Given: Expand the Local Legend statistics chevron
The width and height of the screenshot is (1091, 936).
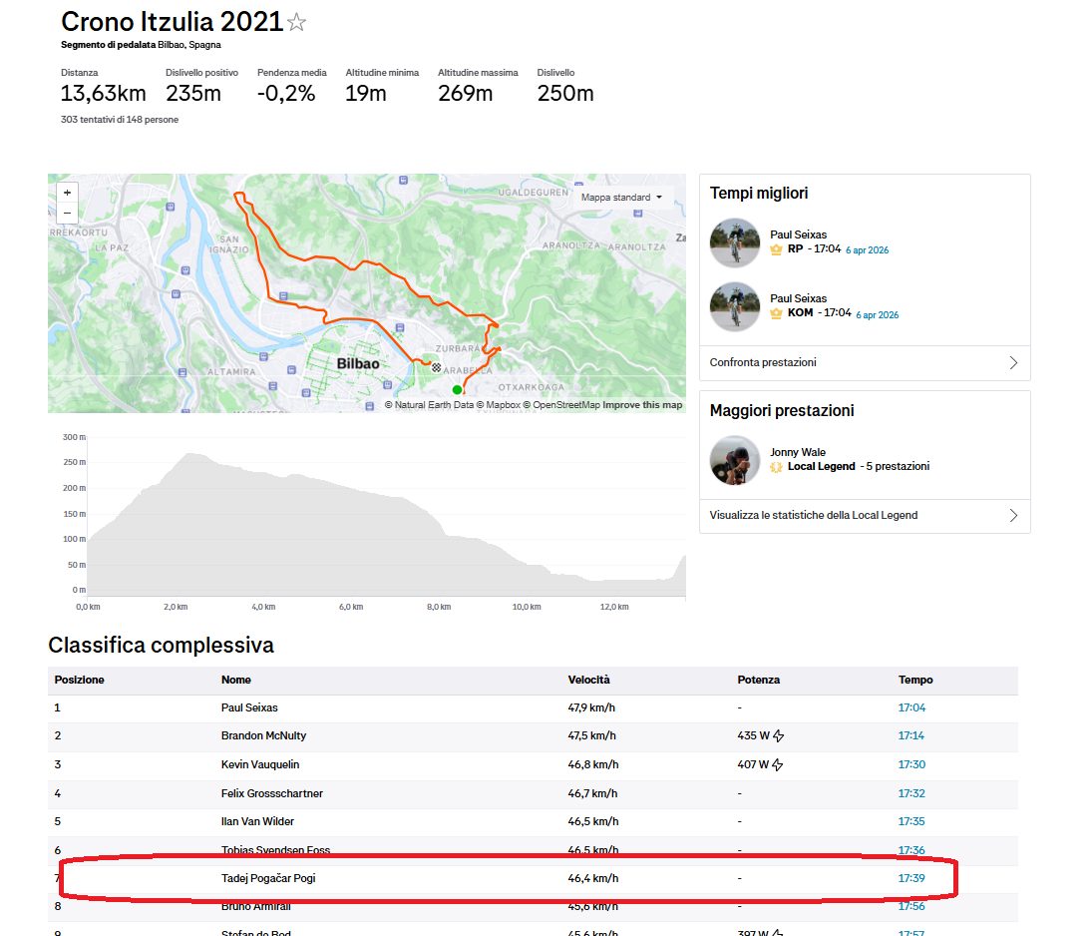Looking at the screenshot, I should point(1012,516).
